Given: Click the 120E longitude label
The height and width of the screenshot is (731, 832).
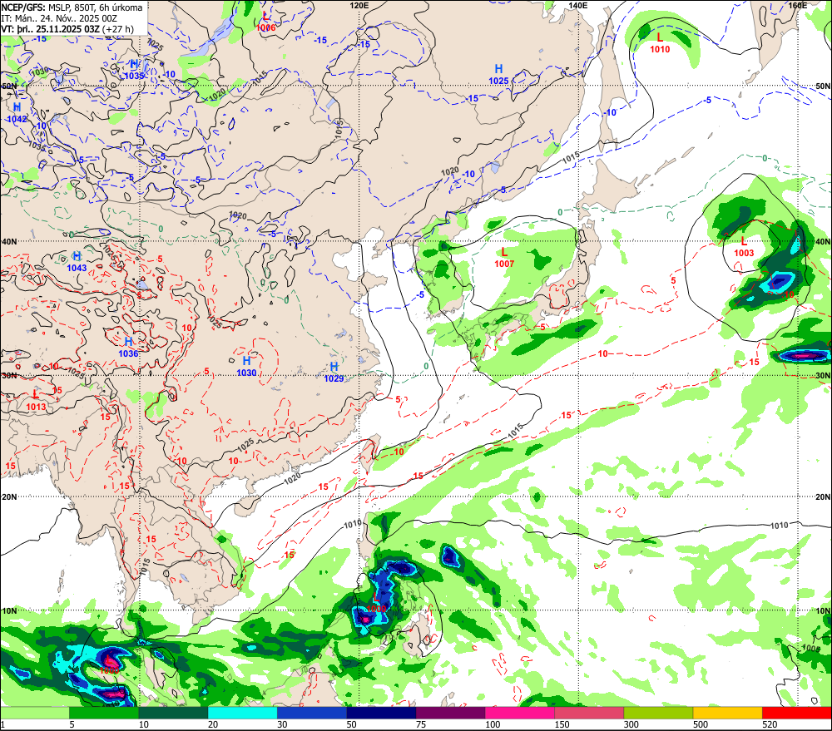Looking at the screenshot, I should (x=359, y=5).
